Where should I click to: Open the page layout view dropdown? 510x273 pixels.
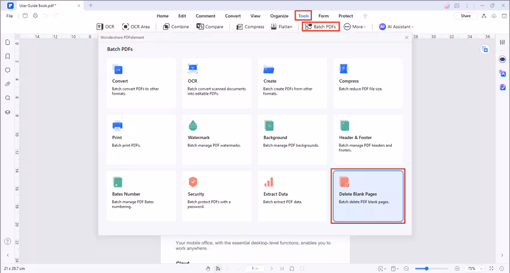tap(395, 268)
